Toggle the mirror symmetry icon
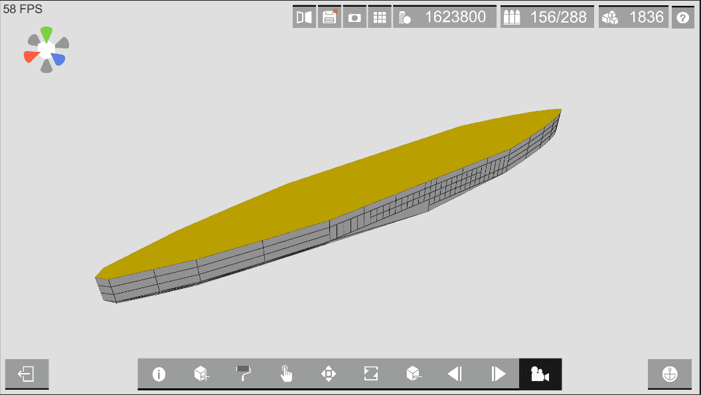701x395 pixels. coord(304,17)
